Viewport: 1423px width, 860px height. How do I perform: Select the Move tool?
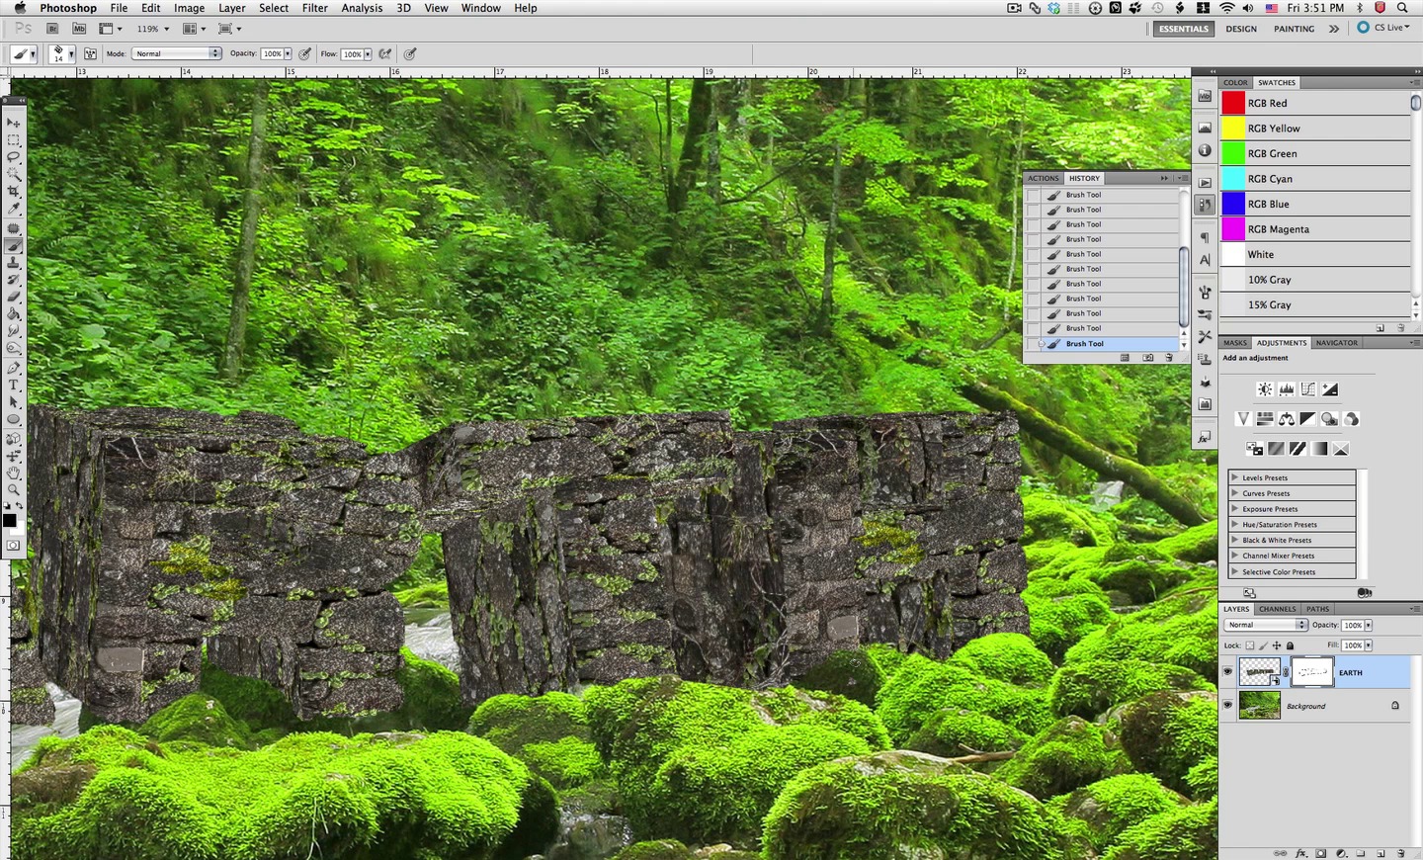coord(14,123)
